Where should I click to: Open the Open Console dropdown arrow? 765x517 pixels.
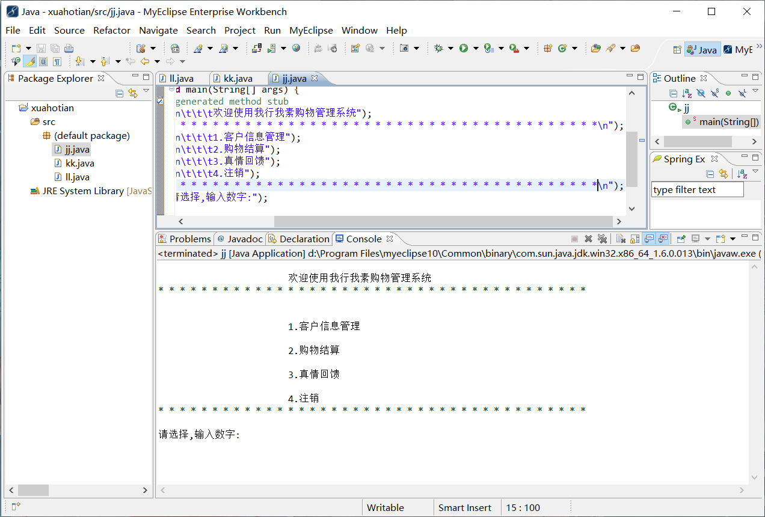(733, 239)
